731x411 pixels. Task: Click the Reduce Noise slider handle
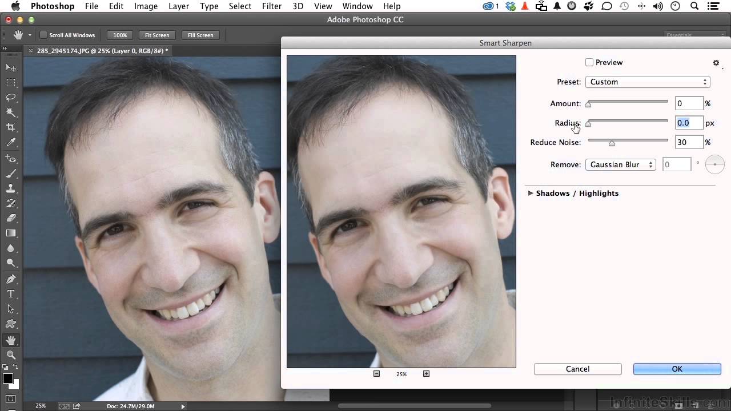coord(612,143)
